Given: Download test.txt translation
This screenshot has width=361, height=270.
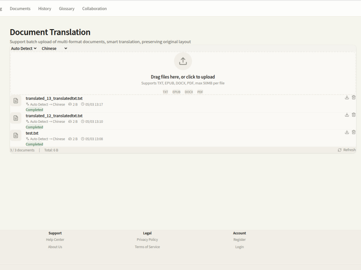Looking at the screenshot, I should pyautogui.click(x=347, y=132).
